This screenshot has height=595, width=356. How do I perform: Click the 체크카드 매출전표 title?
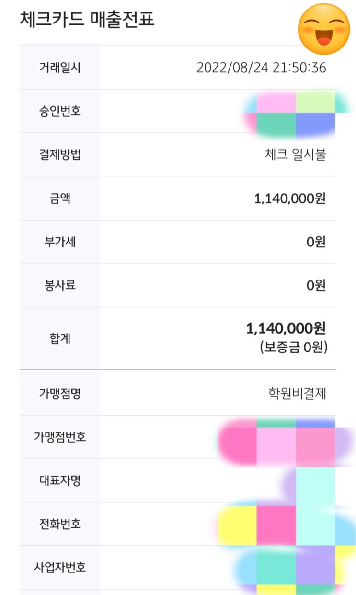[x=87, y=20]
